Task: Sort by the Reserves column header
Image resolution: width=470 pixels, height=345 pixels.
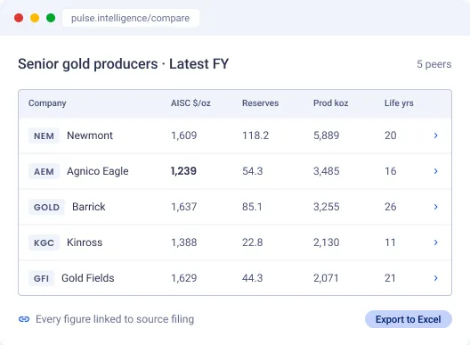Action: tap(260, 103)
